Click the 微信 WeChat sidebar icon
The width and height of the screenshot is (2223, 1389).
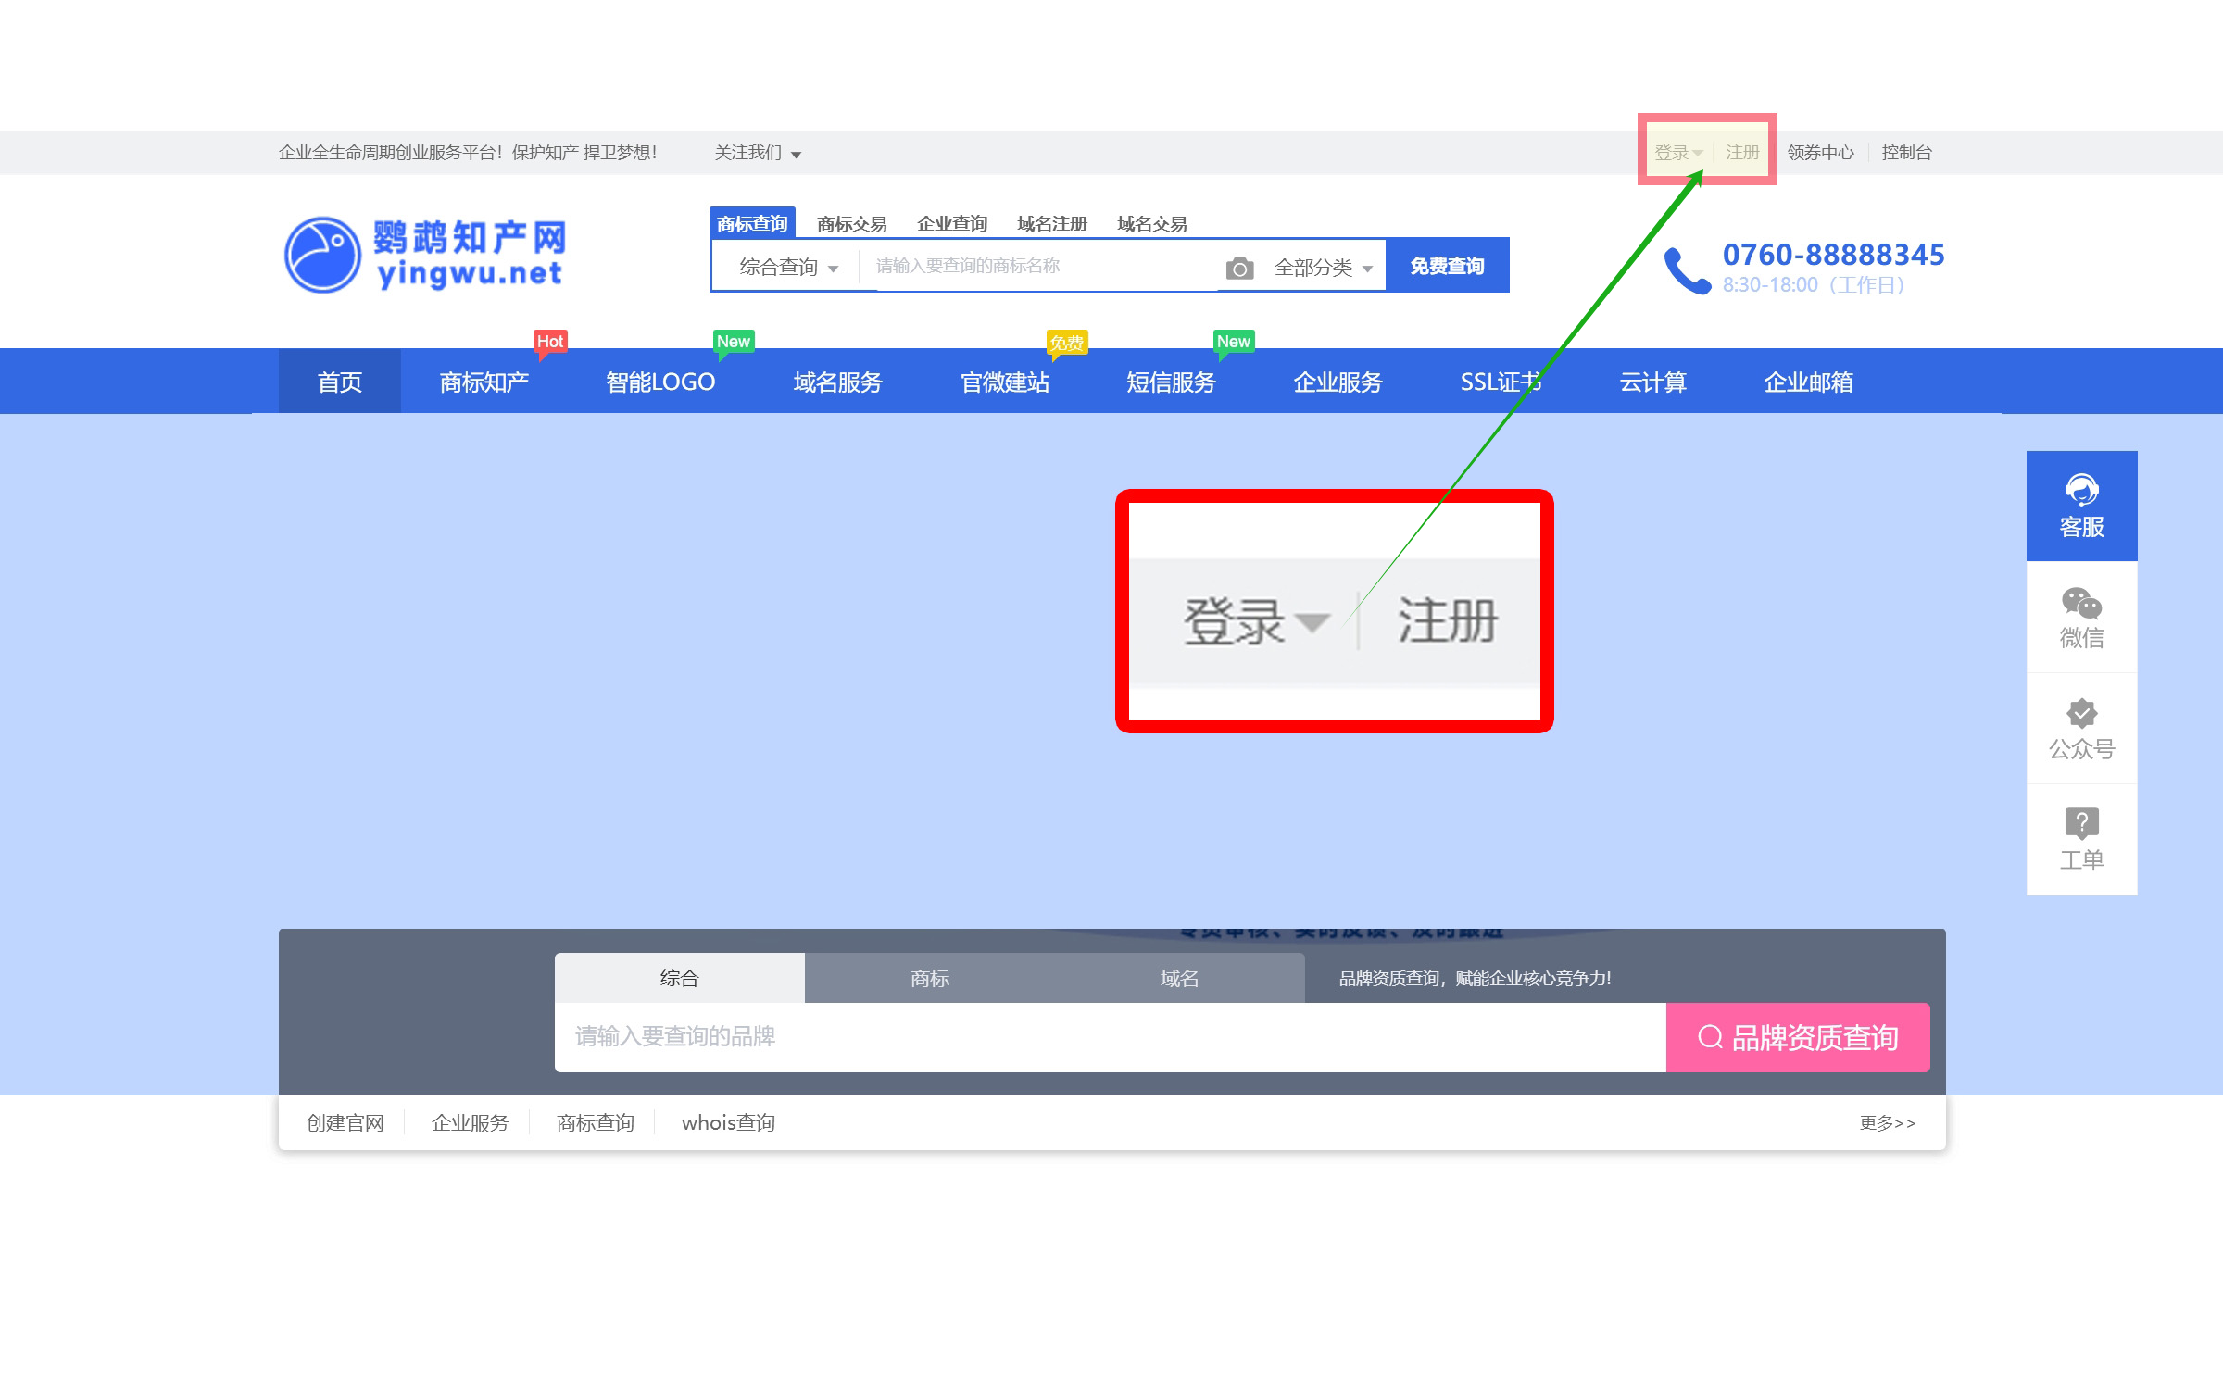click(2081, 603)
